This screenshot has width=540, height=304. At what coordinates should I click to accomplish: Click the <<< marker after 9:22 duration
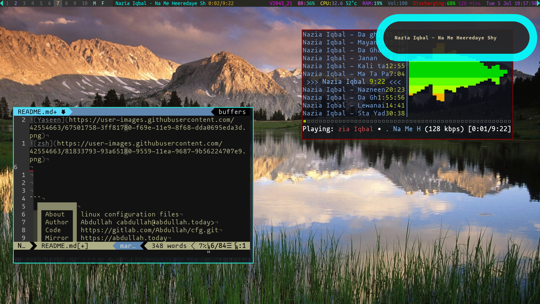[395, 82]
